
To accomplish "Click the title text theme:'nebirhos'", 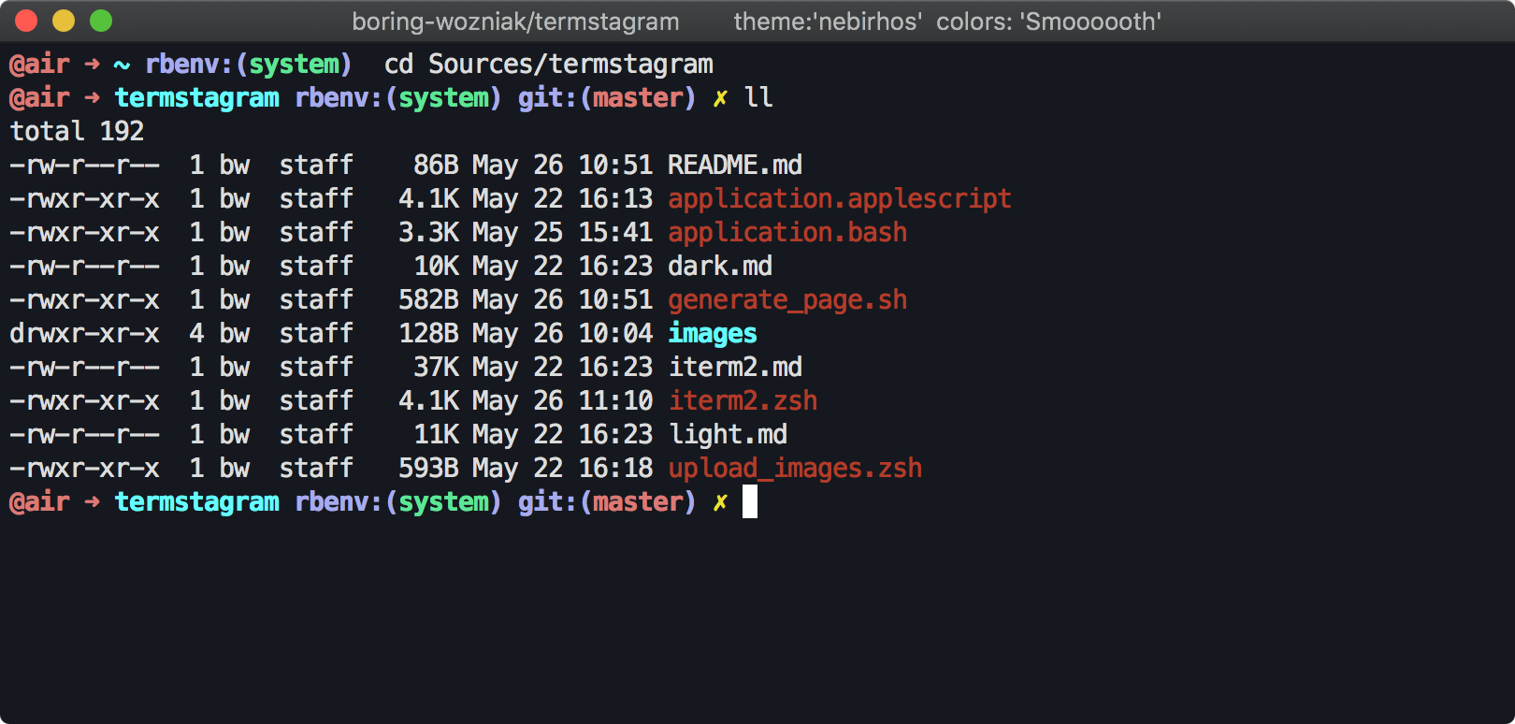I will (x=828, y=22).
